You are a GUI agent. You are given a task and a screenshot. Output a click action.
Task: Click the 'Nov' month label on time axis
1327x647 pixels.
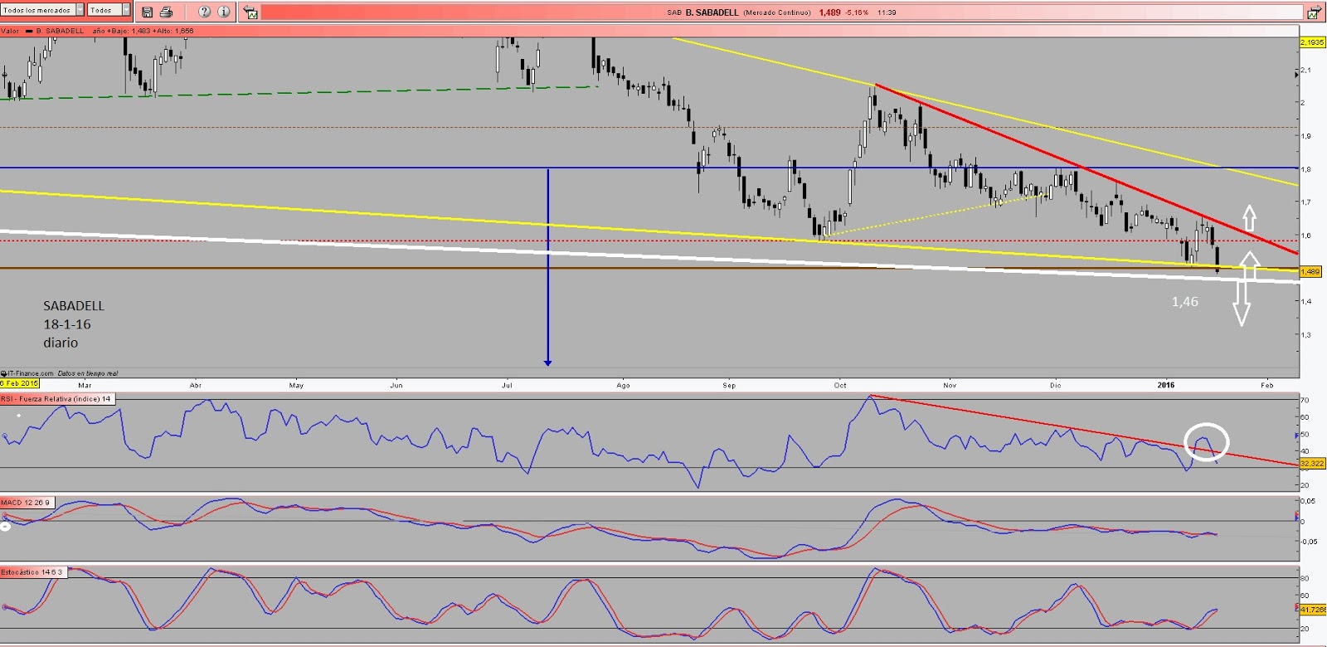950,385
